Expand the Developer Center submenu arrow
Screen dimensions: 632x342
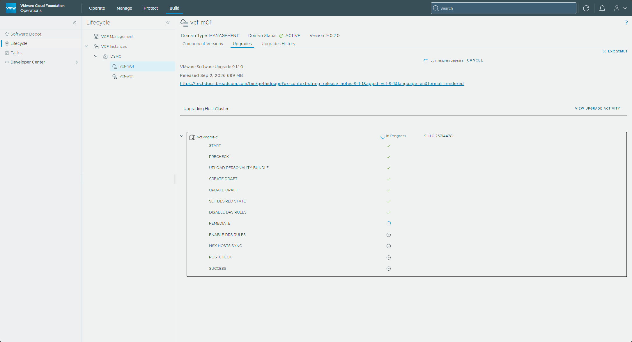point(77,62)
